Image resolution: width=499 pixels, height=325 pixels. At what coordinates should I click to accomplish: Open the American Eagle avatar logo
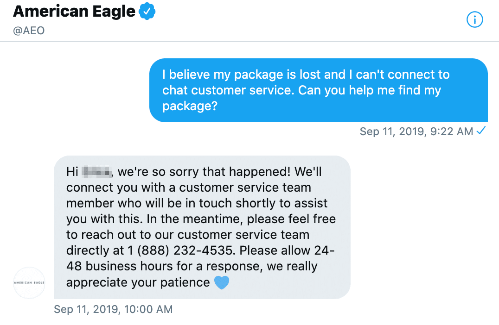click(x=29, y=282)
